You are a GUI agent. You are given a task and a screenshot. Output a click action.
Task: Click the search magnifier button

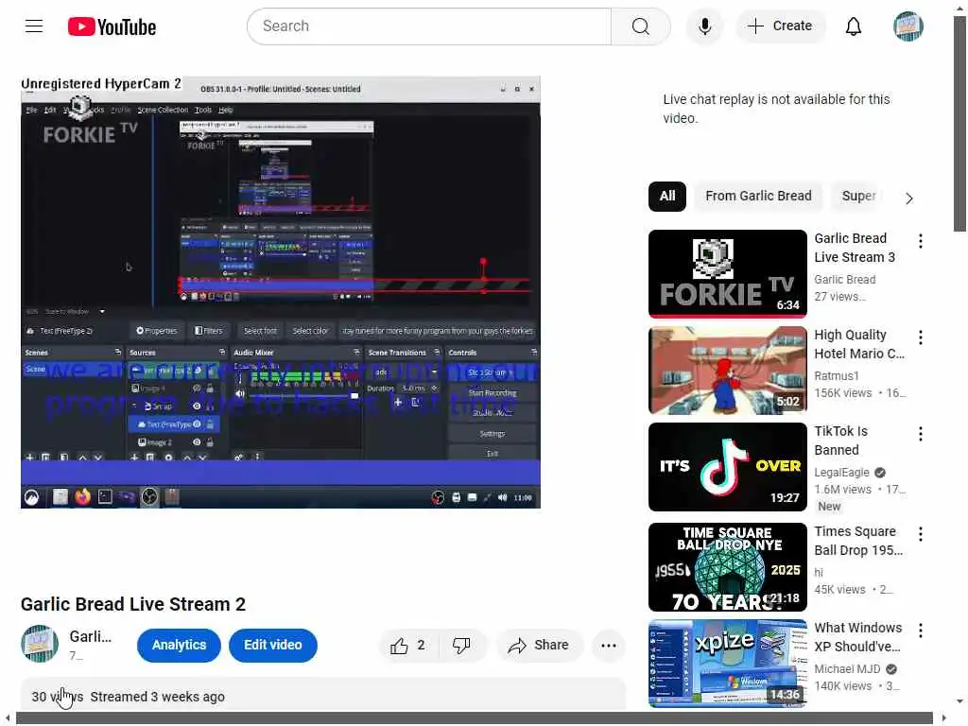pyautogui.click(x=640, y=26)
